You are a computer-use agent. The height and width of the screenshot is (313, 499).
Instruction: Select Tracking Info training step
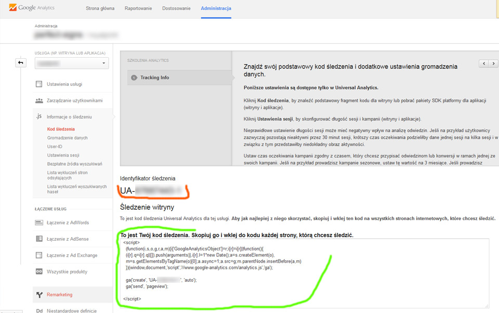pos(179,77)
